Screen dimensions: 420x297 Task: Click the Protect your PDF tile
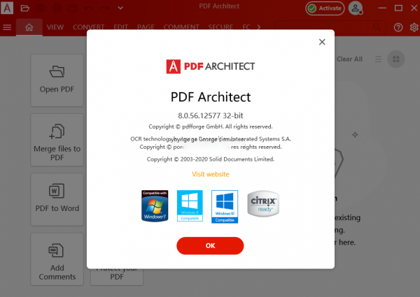coord(117,277)
